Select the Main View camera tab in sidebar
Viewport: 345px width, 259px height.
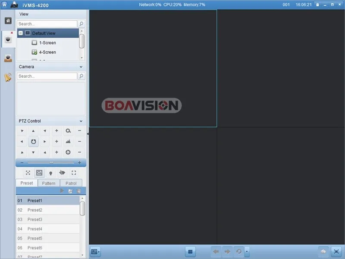click(x=8, y=40)
